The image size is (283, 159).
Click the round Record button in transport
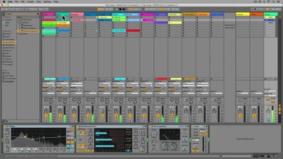(x=123, y=9)
